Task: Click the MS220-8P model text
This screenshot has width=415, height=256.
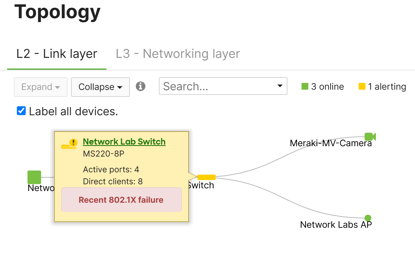Action: point(104,154)
